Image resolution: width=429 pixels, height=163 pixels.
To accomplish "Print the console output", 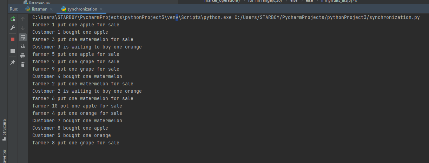I will pos(23,56).
